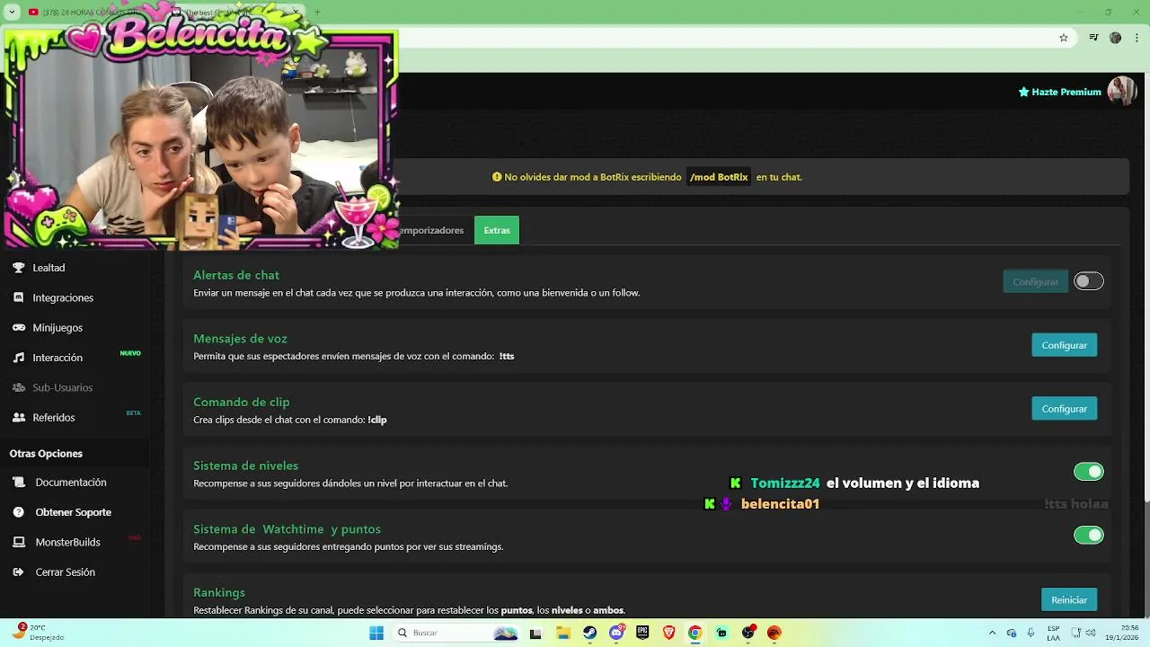Disable the Sistema de niveles toggle
The height and width of the screenshot is (647, 1150).
[x=1088, y=472]
